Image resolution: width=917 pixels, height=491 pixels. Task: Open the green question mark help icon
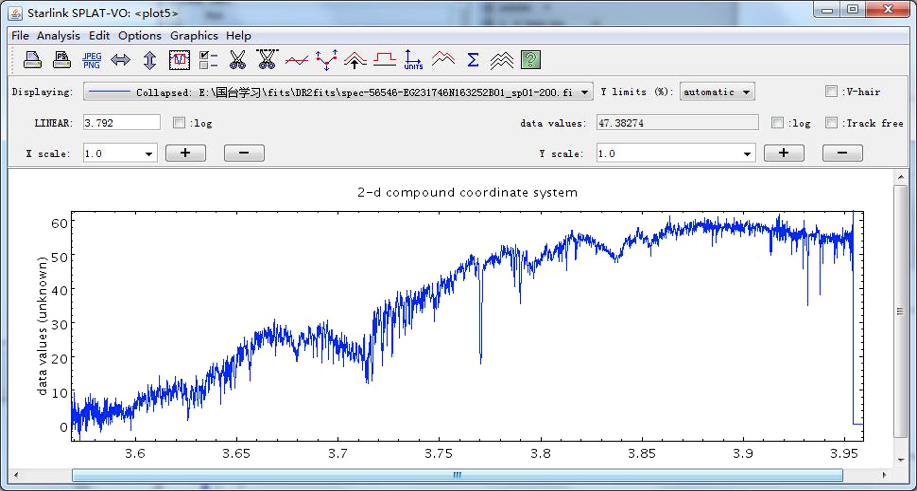click(x=530, y=60)
